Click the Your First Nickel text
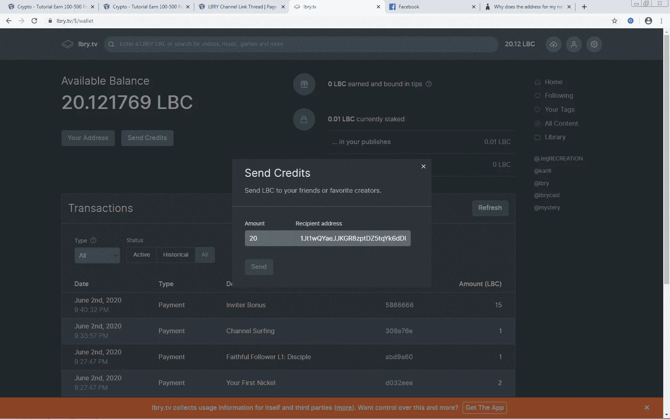Viewport: 670px width, 419px height. point(250,383)
